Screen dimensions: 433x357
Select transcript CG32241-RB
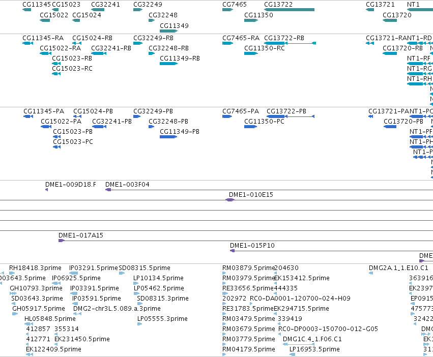coord(111,48)
